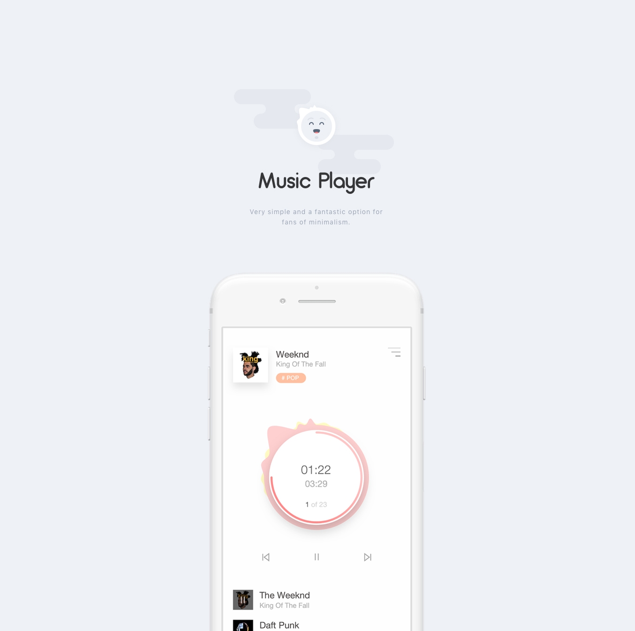Click the 03:29 total duration text
Viewport: 635px width, 631px height.
coord(316,484)
